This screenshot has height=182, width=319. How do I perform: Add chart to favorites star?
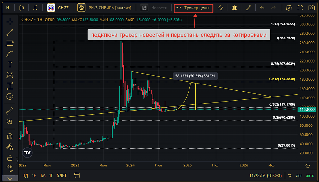(x=220, y=8)
